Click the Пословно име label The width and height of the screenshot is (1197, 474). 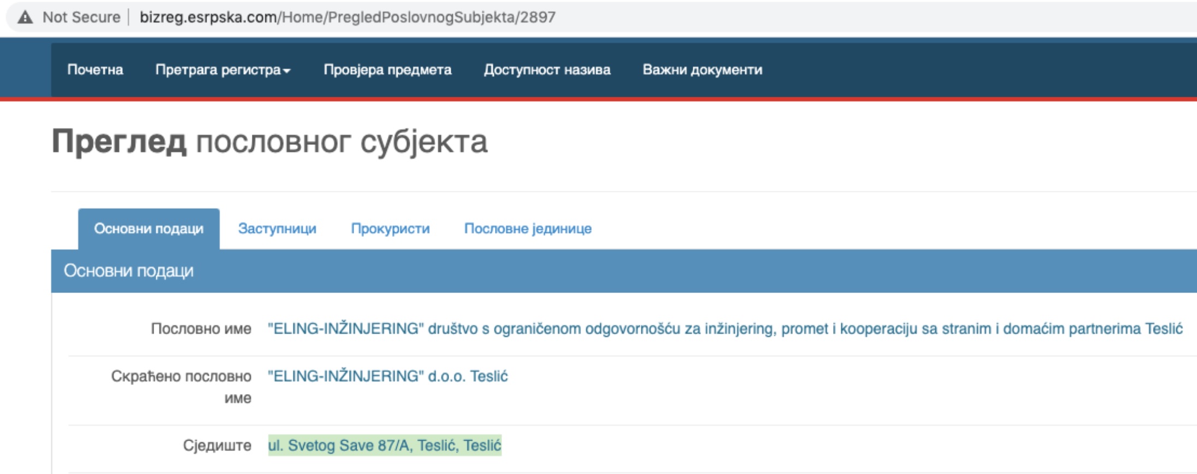(x=201, y=329)
